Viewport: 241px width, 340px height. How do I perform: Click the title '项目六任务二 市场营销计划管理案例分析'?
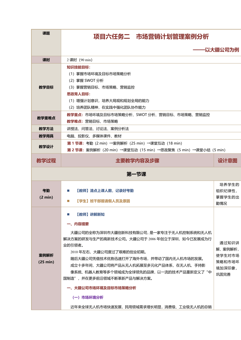point(151,37)
